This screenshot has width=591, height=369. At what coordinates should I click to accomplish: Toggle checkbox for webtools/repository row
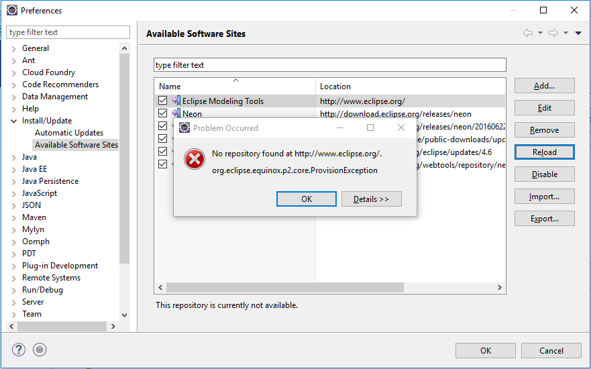click(x=163, y=164)
